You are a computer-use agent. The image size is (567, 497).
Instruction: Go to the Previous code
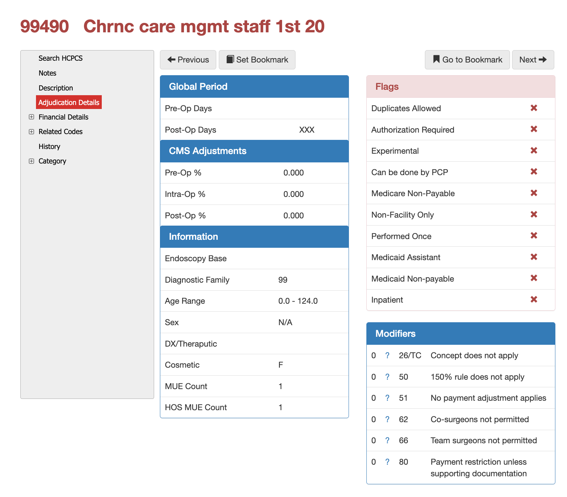pos(188,60)
